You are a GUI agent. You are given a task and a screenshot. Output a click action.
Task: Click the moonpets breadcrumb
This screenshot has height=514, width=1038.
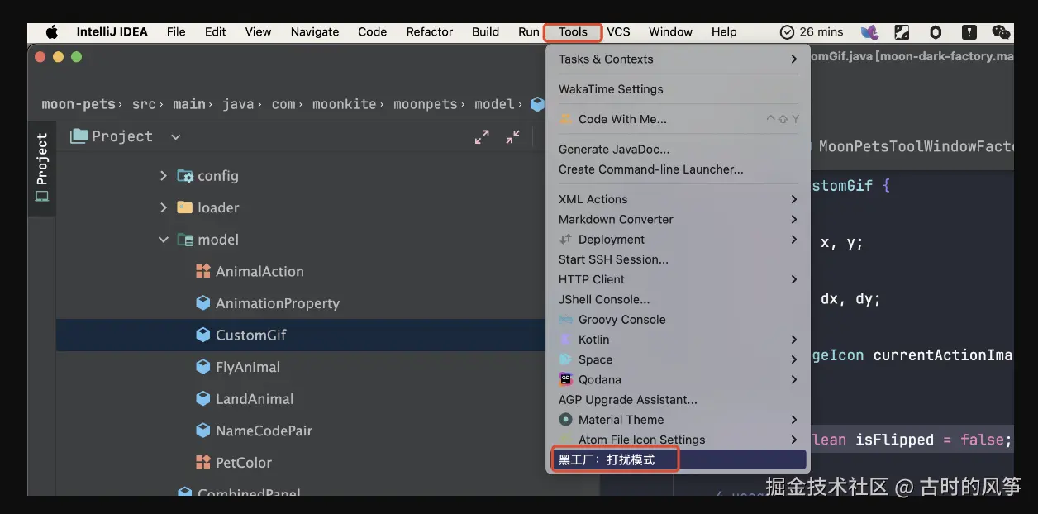[425, 104]
